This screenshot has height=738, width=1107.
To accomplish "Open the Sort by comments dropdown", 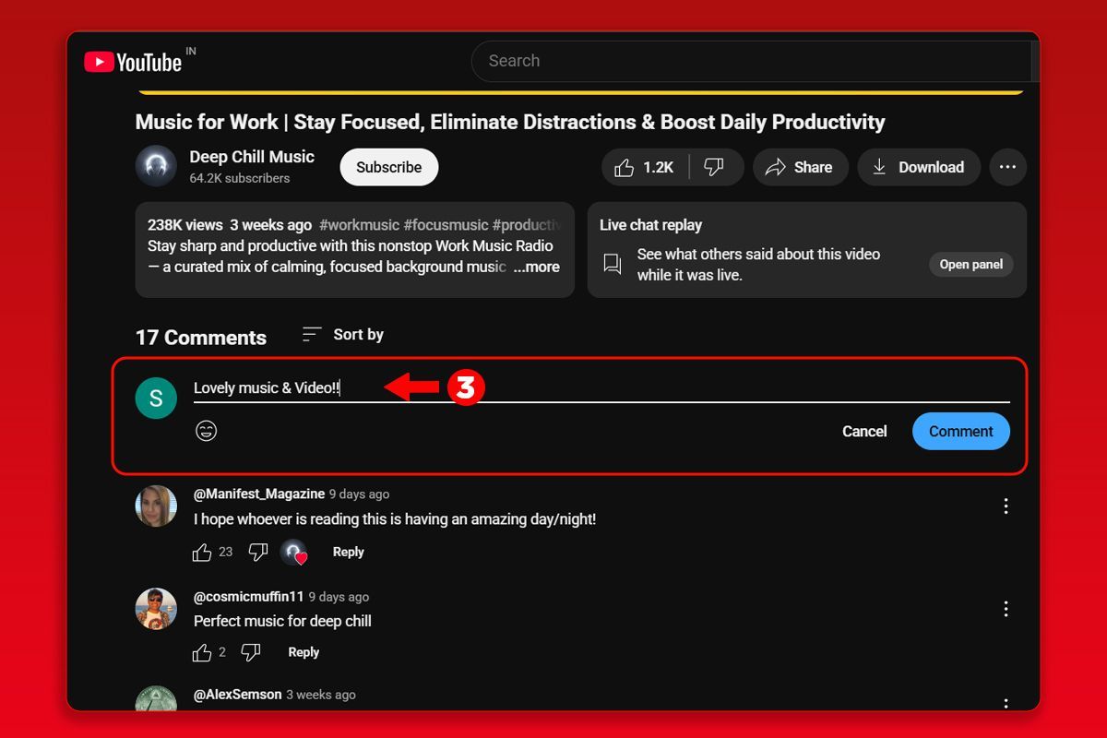I will [343, 335].
